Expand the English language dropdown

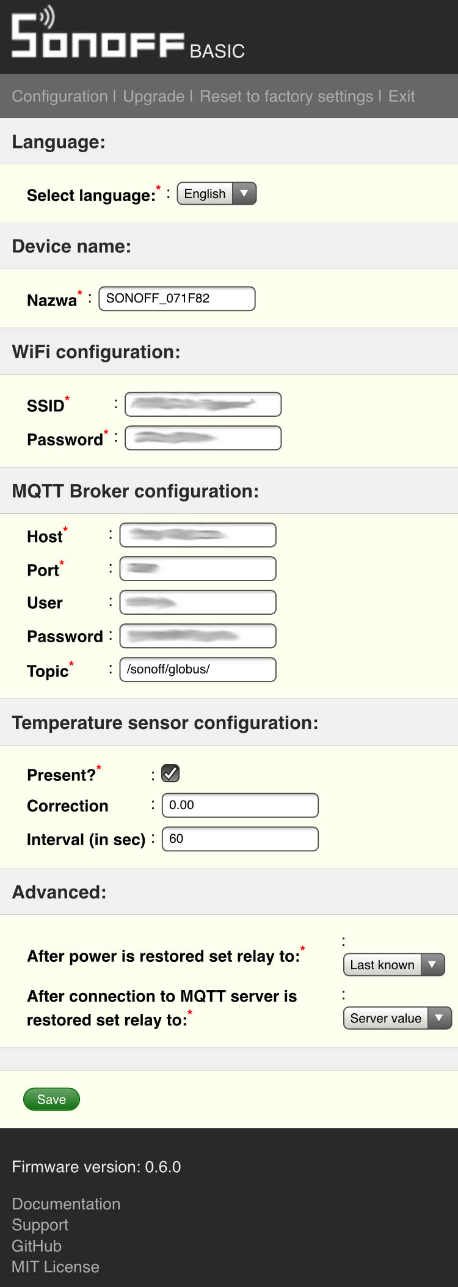217,194
